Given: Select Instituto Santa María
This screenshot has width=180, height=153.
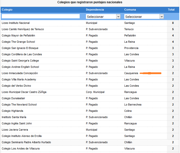Looking at the screenshot, I should pos(14,117).
